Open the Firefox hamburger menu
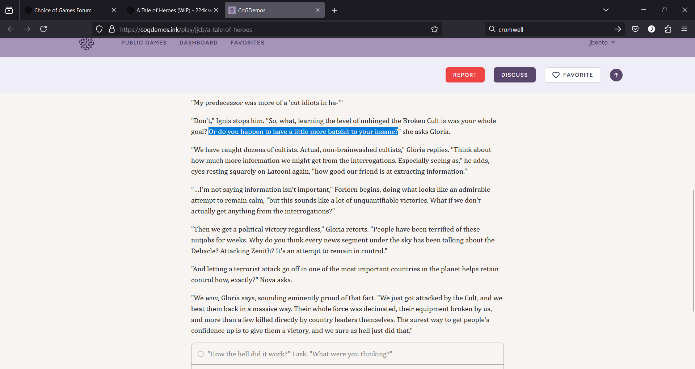695x369 pixels. (x=684, y=29)
